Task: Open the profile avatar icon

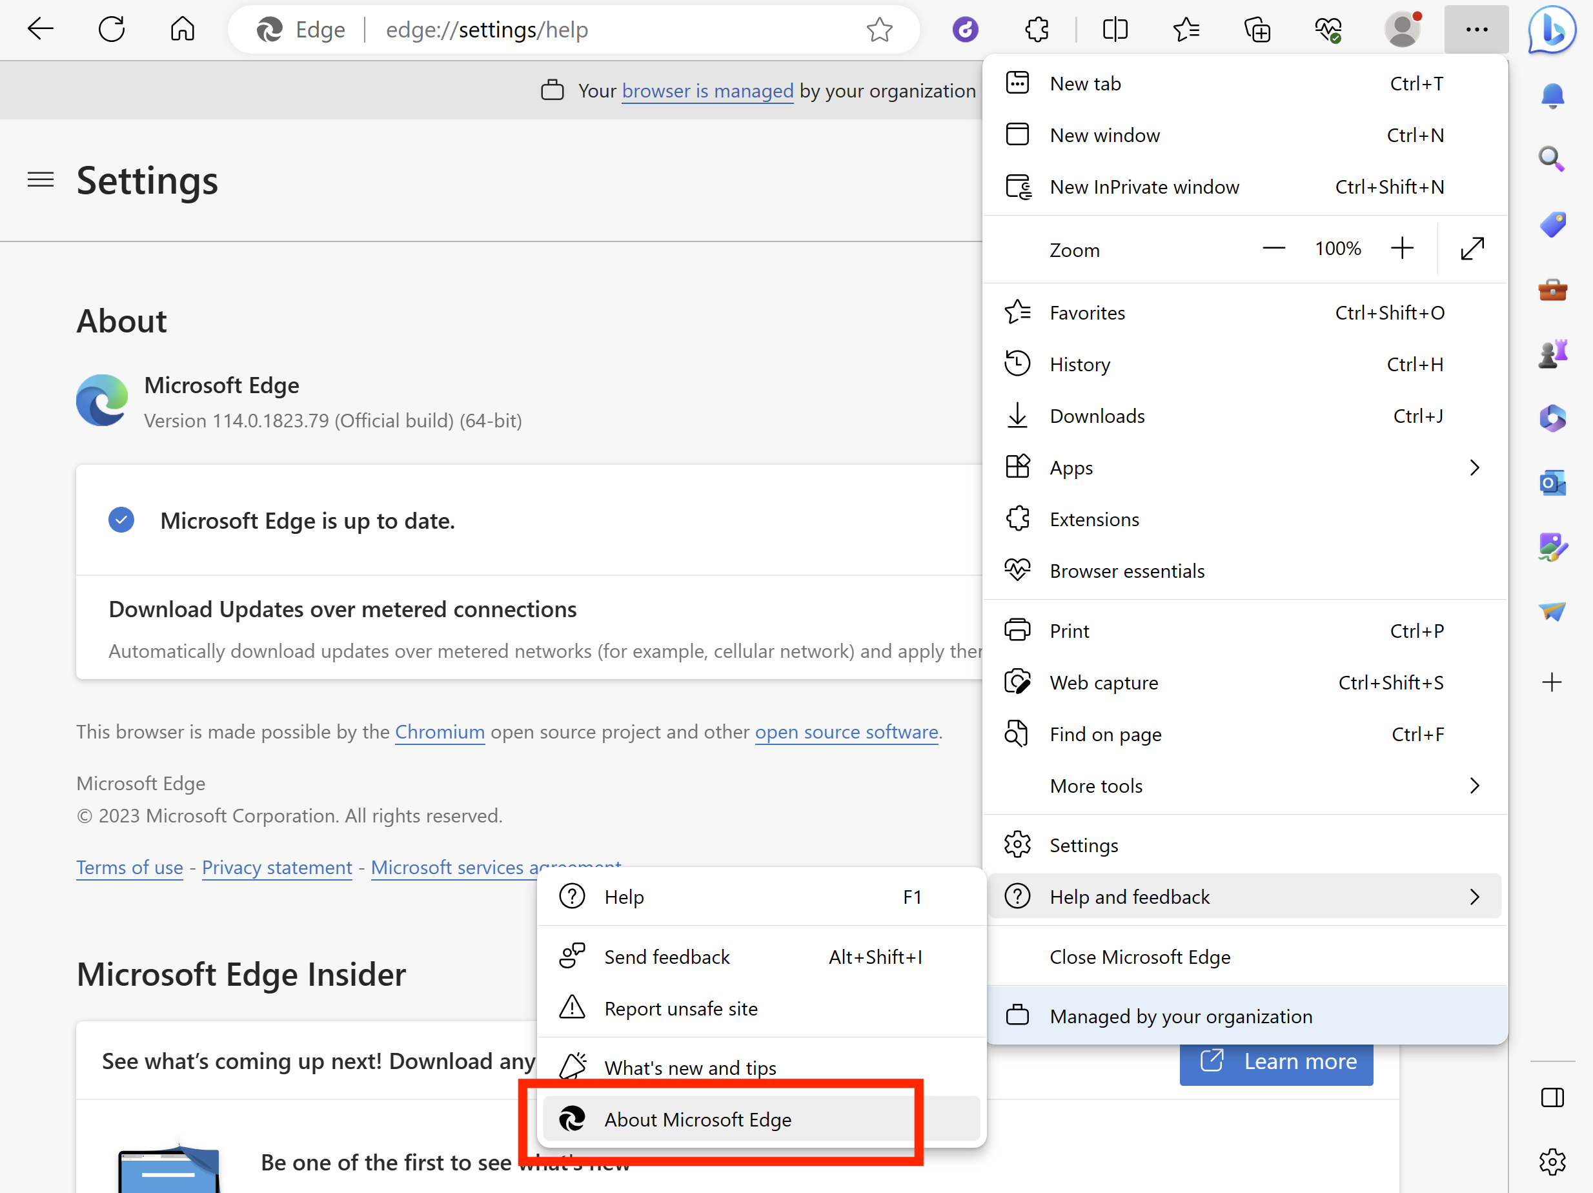Action: click(x=1403, y=30)
